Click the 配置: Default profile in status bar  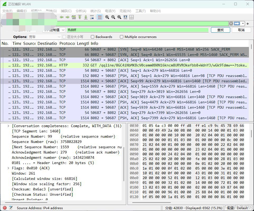pyautogui.click(x=237, y=208)
